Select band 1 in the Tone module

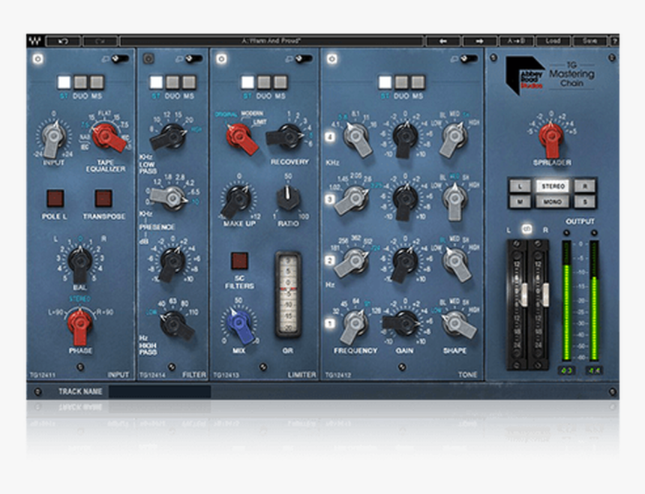330,324
